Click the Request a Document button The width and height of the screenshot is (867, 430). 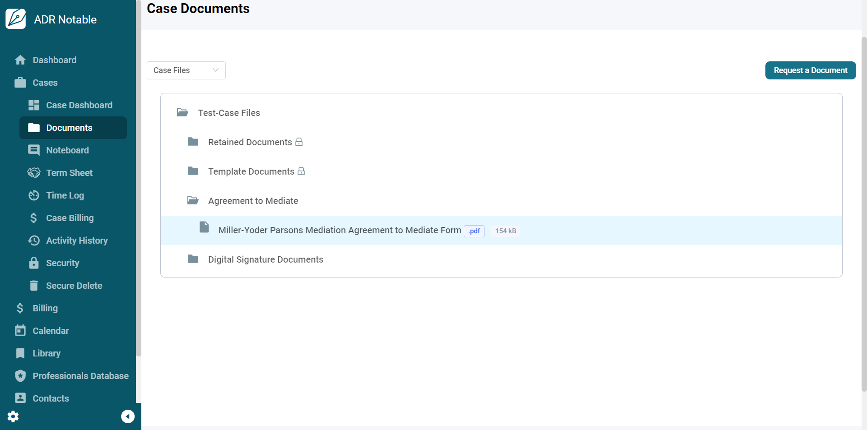point(810,70)
